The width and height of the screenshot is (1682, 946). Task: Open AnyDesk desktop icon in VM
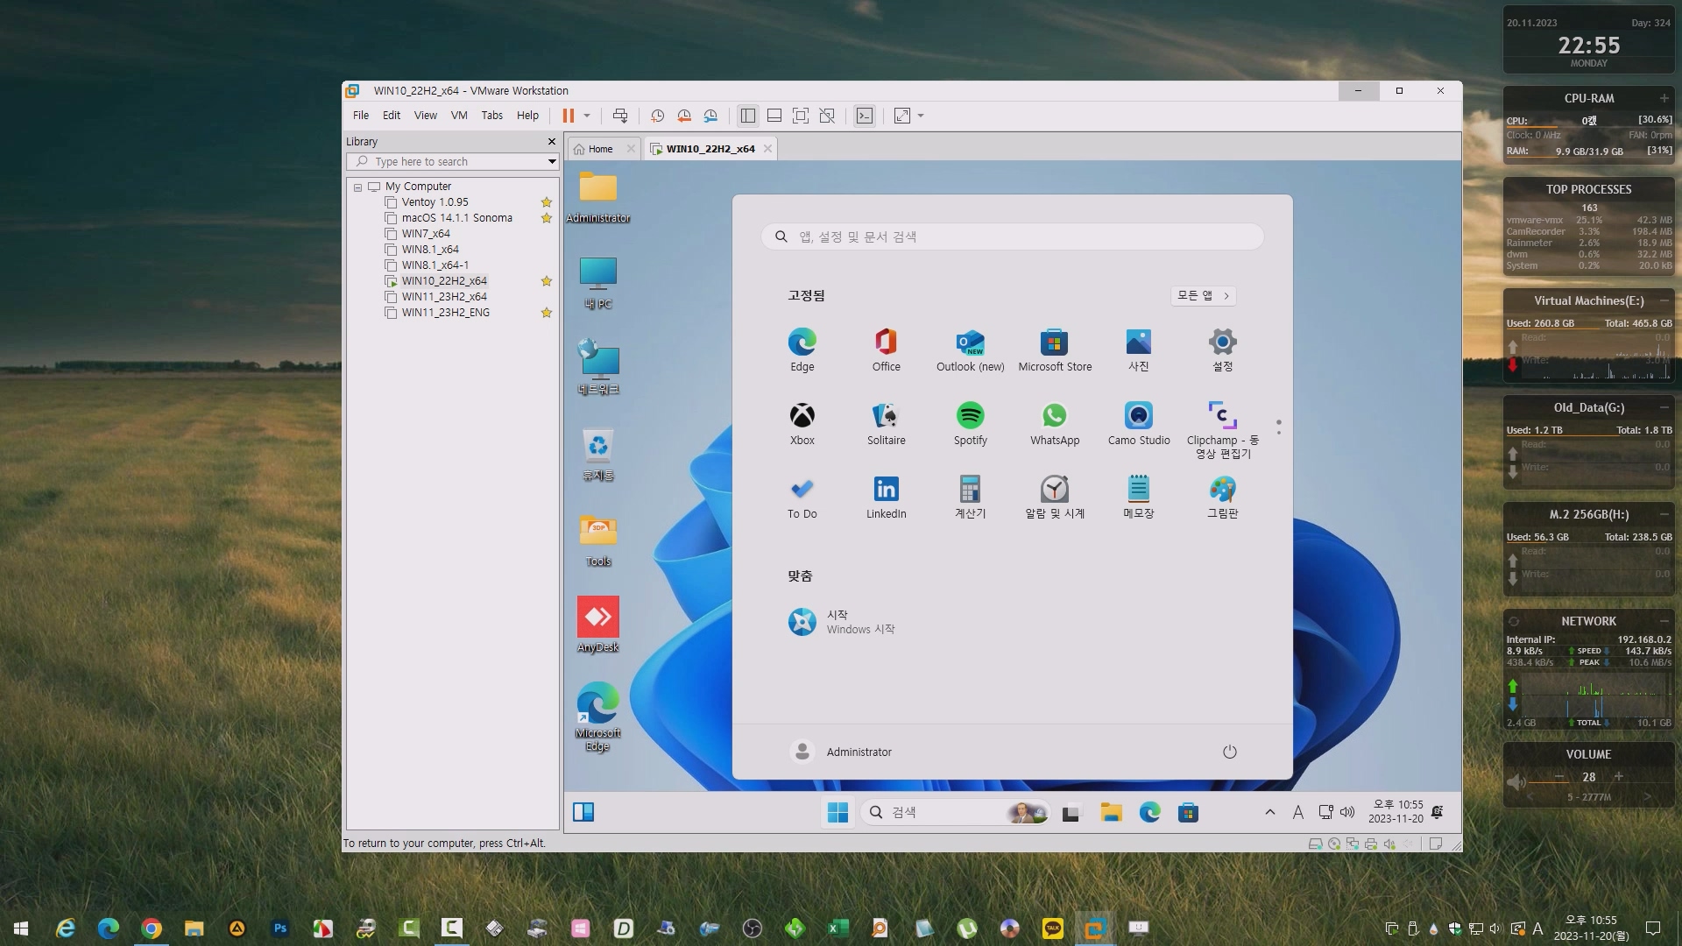coord(598,625)
